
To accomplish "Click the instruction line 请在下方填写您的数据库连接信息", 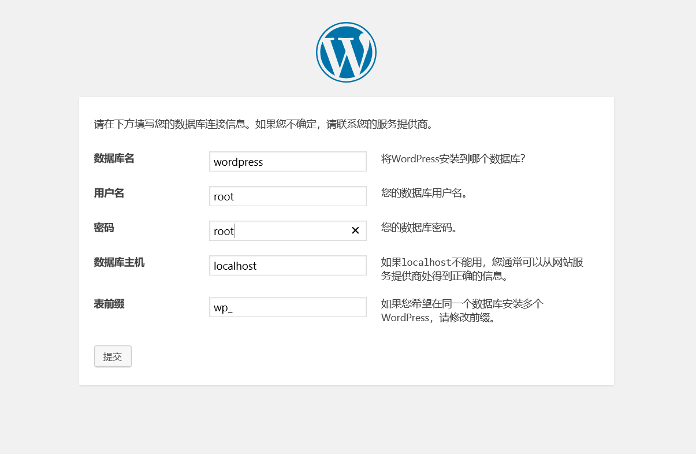I will pyautogui.click(x=263, y=124).
